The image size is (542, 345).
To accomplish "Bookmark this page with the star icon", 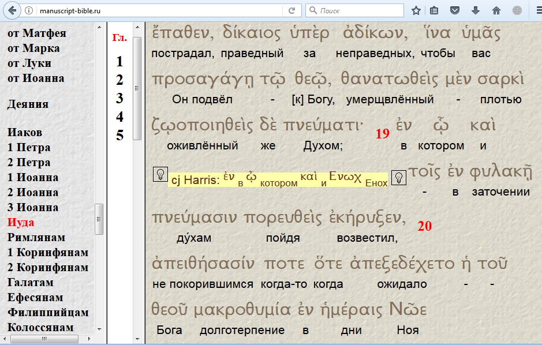I will coord(416,10).
